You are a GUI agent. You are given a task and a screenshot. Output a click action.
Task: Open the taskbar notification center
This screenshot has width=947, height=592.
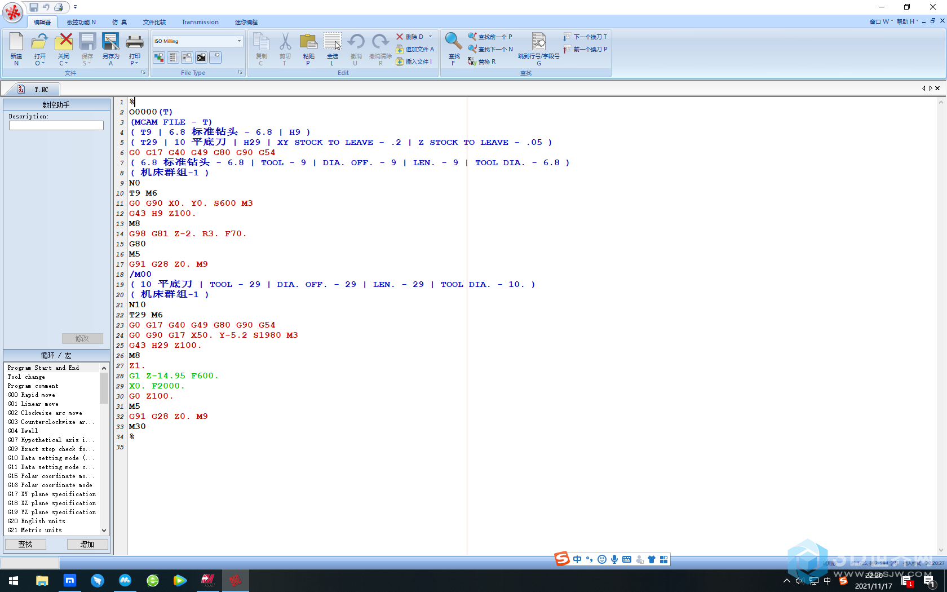[x=928, y=581]
